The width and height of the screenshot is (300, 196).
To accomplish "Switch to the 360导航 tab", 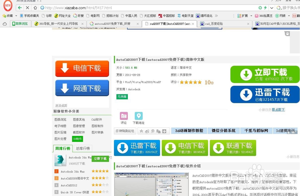I will (58, 24).
